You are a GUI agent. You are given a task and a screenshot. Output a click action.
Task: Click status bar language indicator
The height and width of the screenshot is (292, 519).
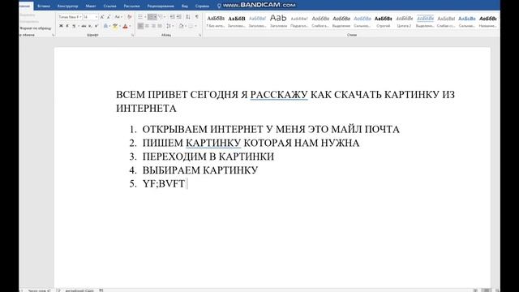[x=79, y=290]
